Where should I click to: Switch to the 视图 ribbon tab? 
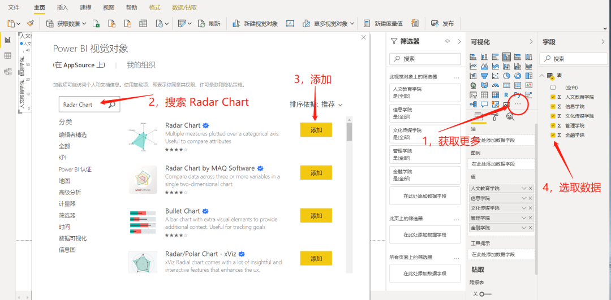[x=109, y=7]
